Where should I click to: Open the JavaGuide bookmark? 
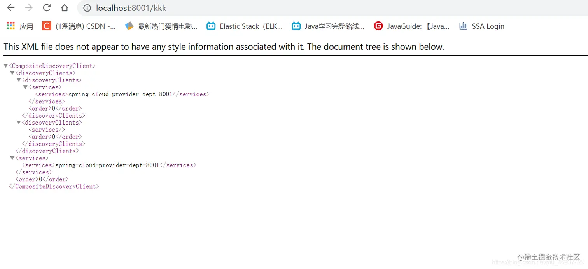click(412, 26)
